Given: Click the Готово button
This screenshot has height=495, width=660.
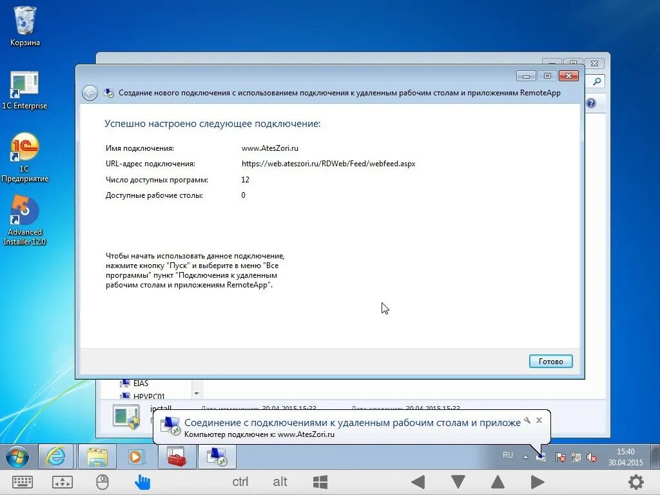Looking at the screenshot, I should coord(550,362).
